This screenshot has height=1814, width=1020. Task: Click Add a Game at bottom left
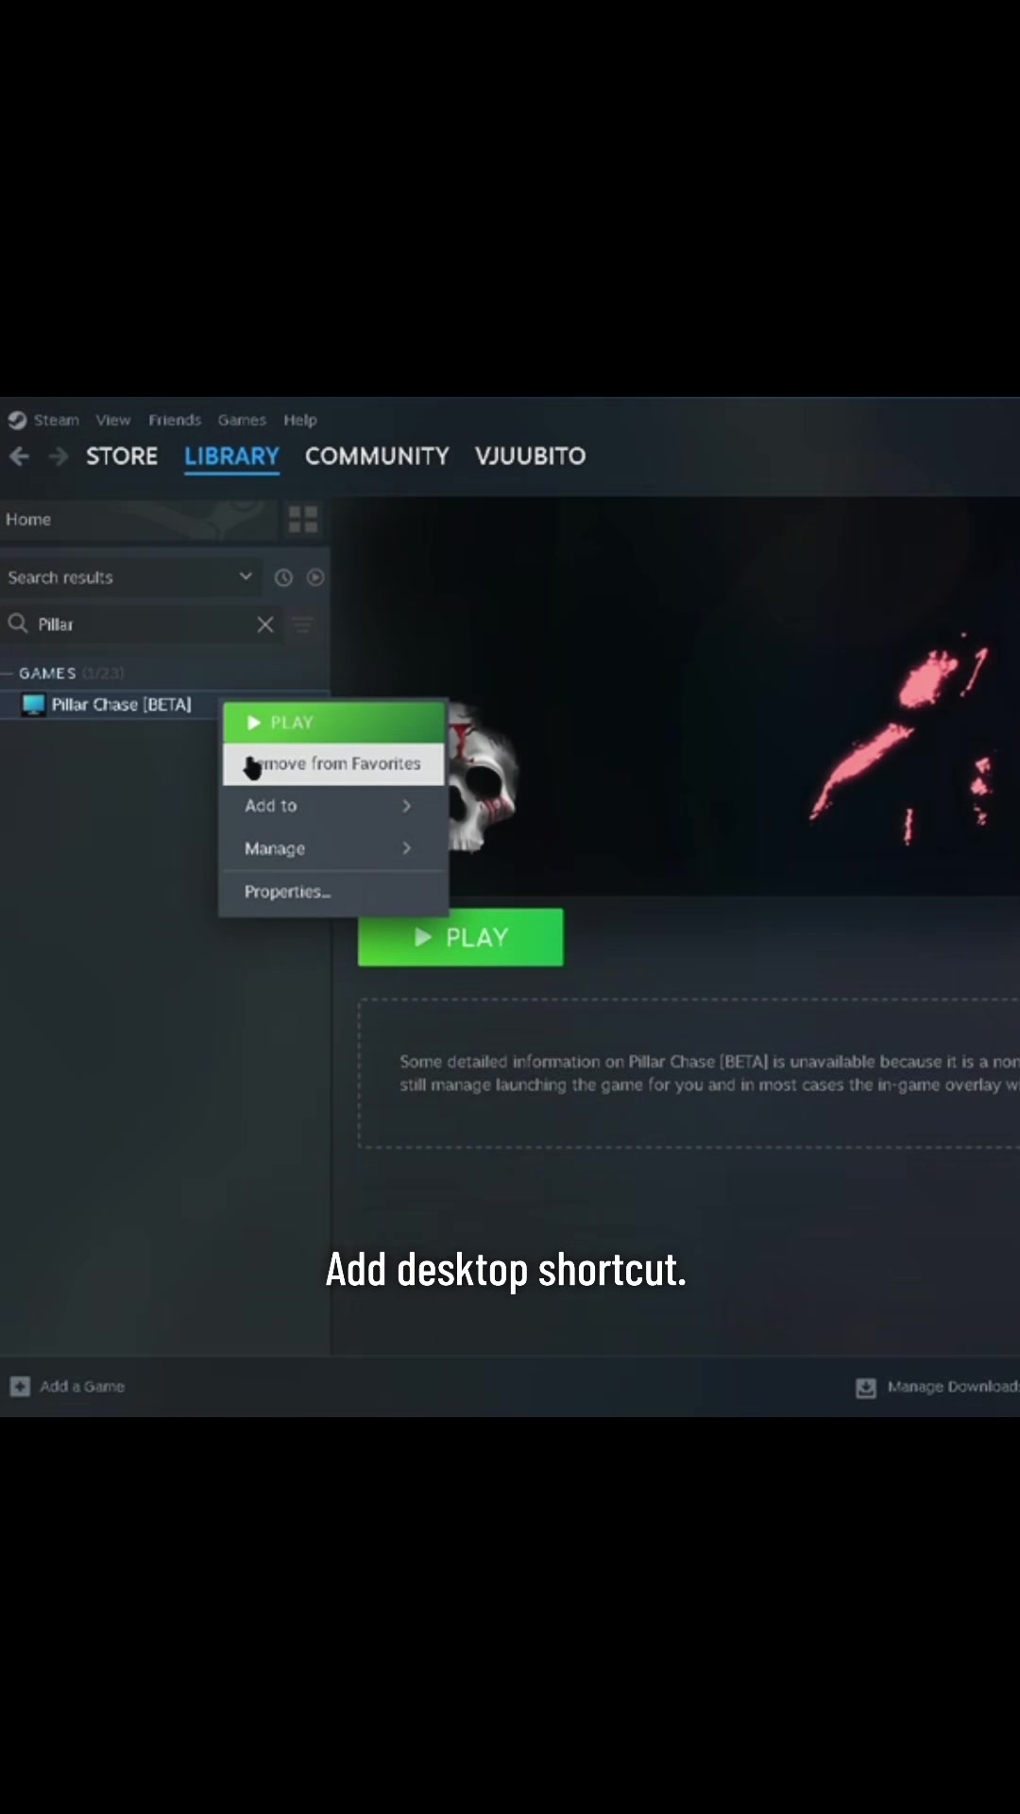67,1387
